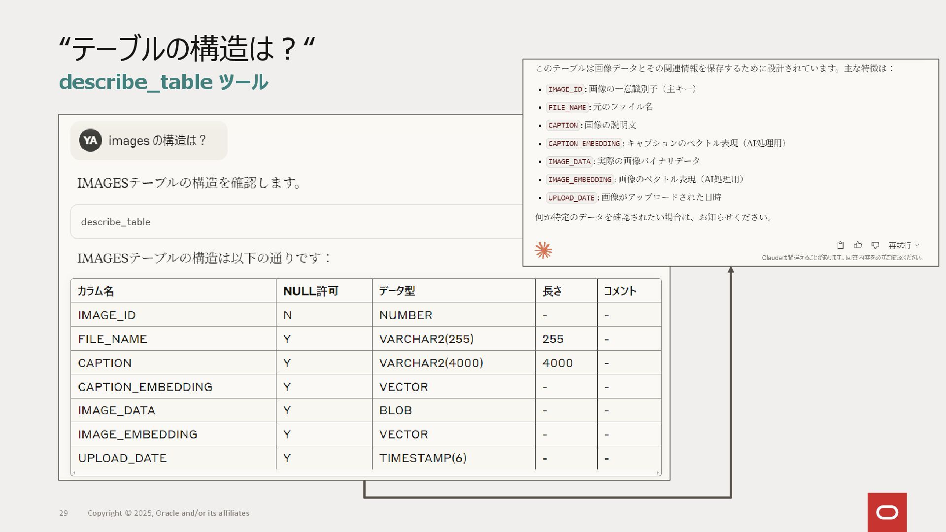Image resolution: width=946 pixels, height=532 pixels.
Task: Click the Claude orange starburst logo
Action: tap(543, 250)
